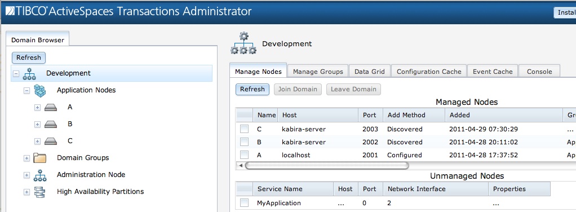Check the box for managed node C

(244, 129)
